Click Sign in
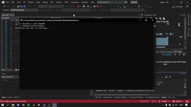Screen dimensions: 191x107 (163, 2)
